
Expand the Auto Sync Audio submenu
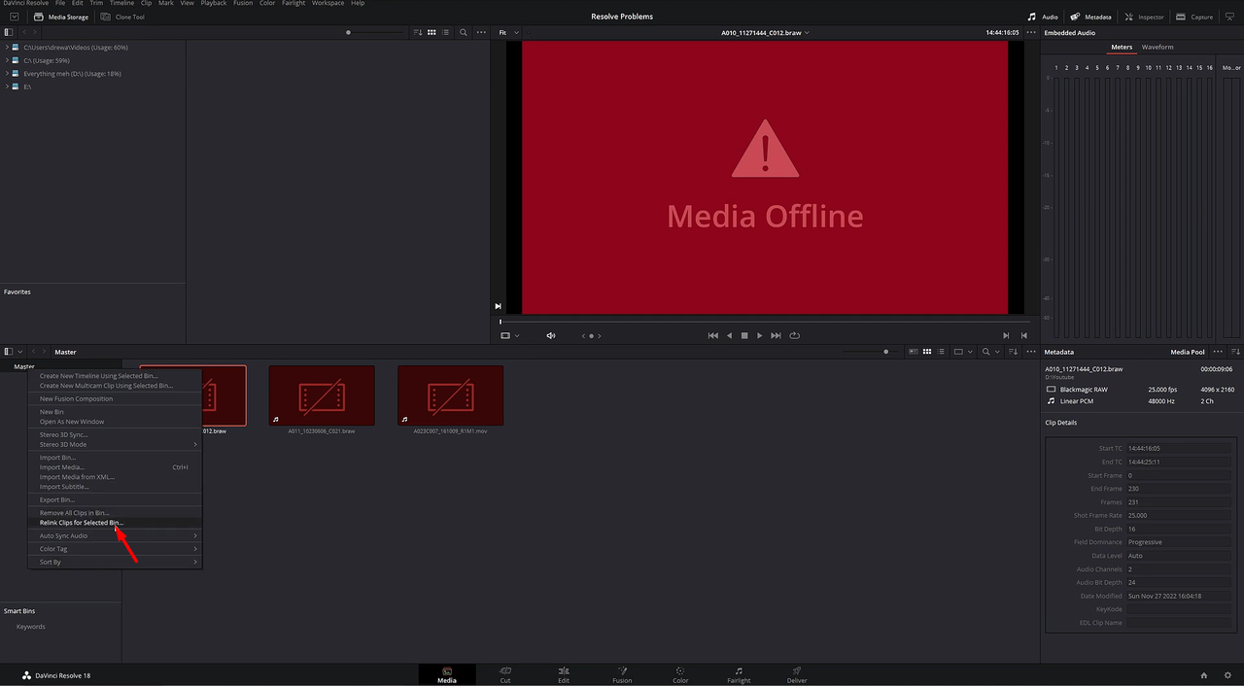(x=114, y=535)
